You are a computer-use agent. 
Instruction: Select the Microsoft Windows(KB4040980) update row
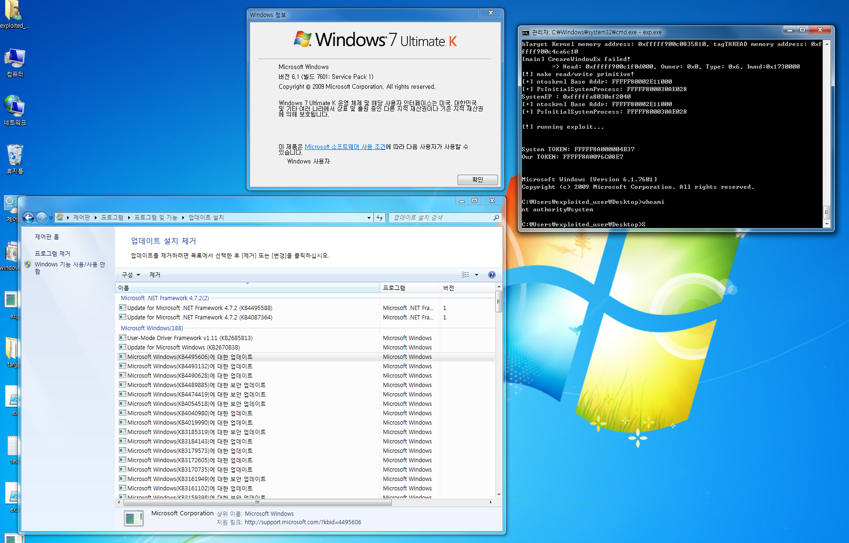point(305,413)
